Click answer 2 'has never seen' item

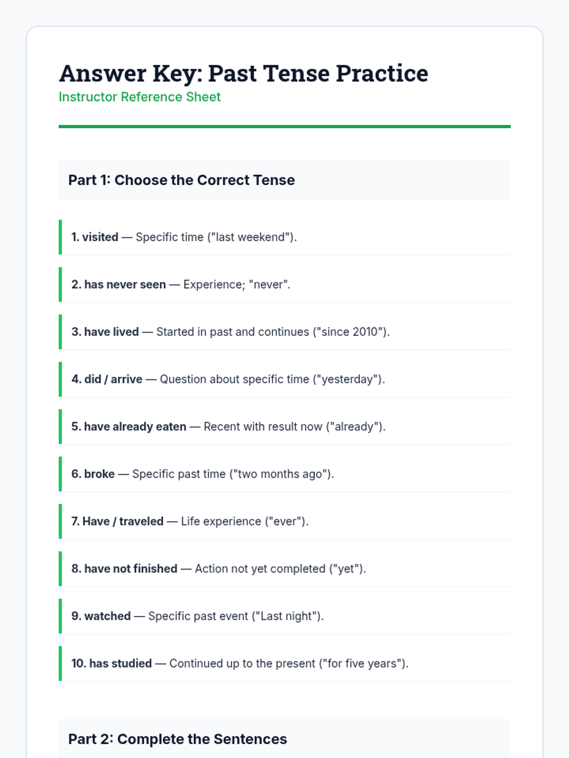[284, 284]
